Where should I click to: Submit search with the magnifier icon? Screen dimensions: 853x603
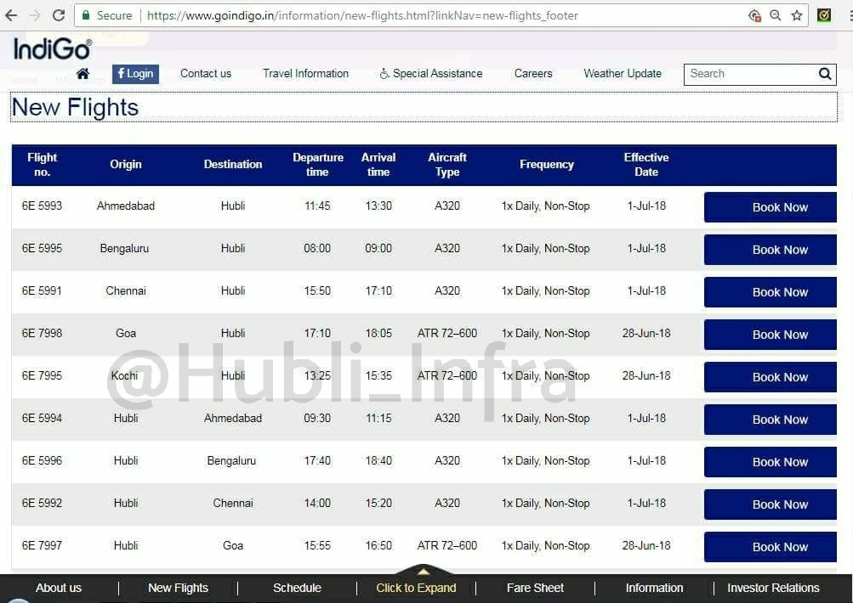pyautogui.click(x=825, y=74)
